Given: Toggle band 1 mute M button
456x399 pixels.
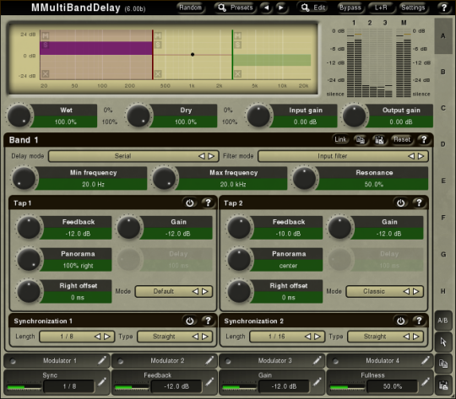Looking at the screenshot, I should (46, 35).
